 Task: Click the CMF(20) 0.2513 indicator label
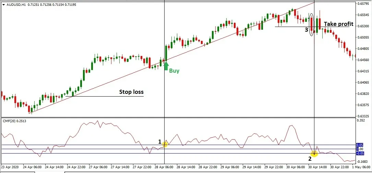tap(14, 121)
